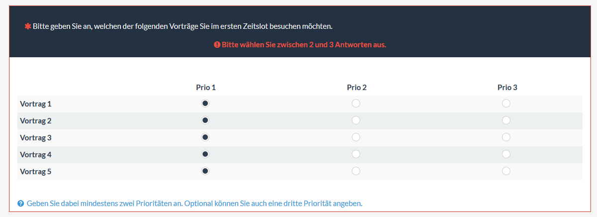This screenshot has width=597, height=217.
Task: Set Vortrag 4 to Prio 3
Action: coord(506,154)
